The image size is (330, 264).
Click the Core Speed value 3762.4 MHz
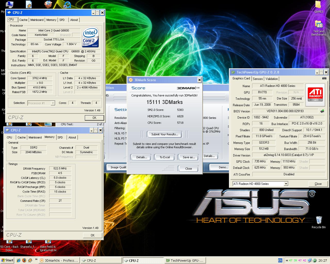39,78
